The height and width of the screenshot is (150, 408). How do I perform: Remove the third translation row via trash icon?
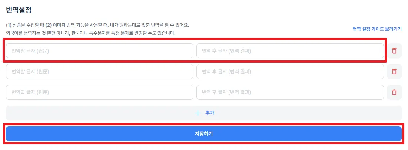(x=394, y=92)
